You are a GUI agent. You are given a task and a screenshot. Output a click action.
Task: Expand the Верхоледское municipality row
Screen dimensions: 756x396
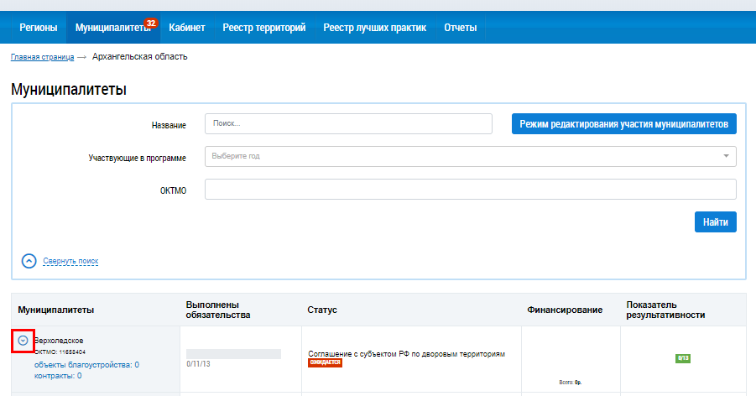[23, 341]
